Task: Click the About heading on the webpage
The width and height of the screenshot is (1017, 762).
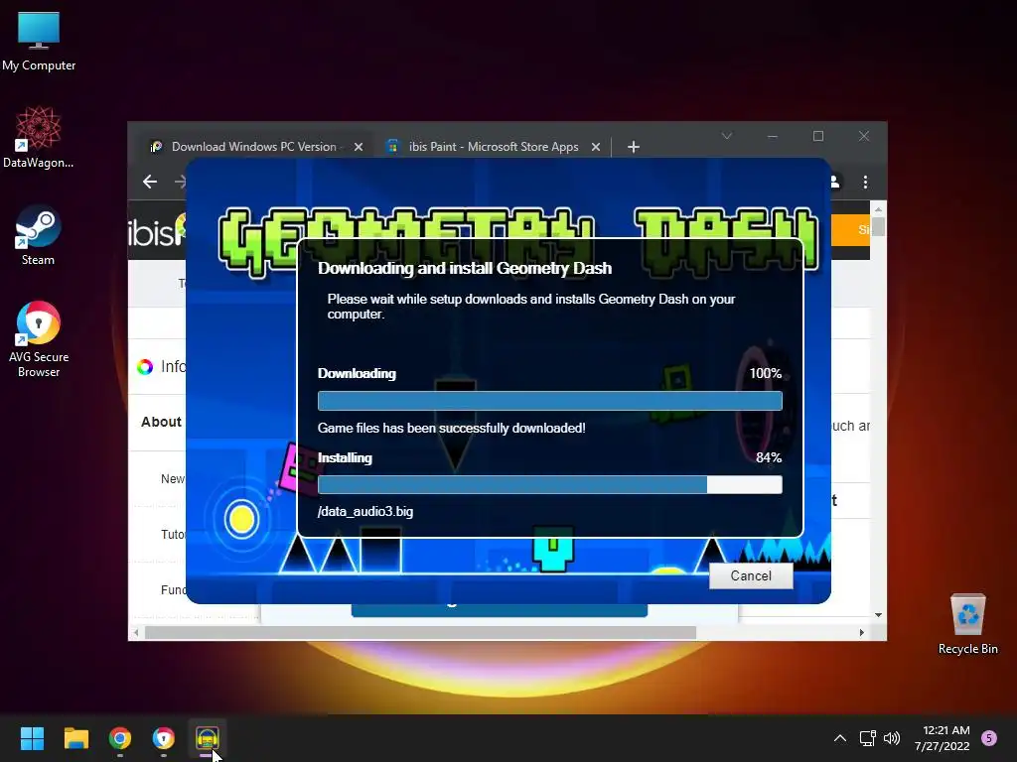Action: [161, 422]
